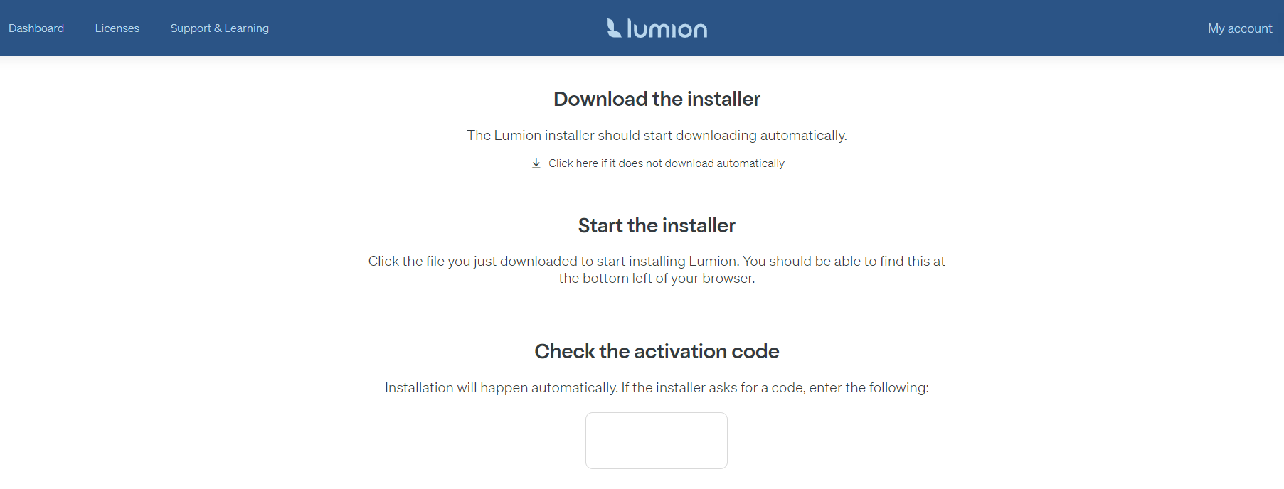Click the Lumion wordmark in the header
Screen dimensions: 1284x489
[x=667, y=29]
